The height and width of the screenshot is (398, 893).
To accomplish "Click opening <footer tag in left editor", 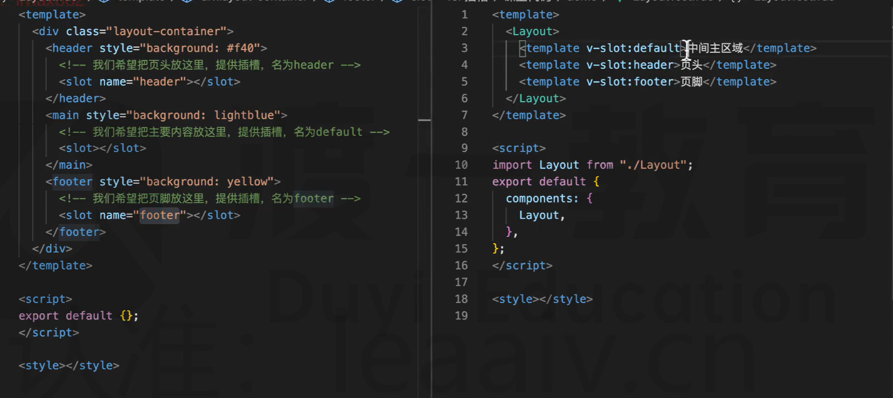I will click(x=69, y=182).
